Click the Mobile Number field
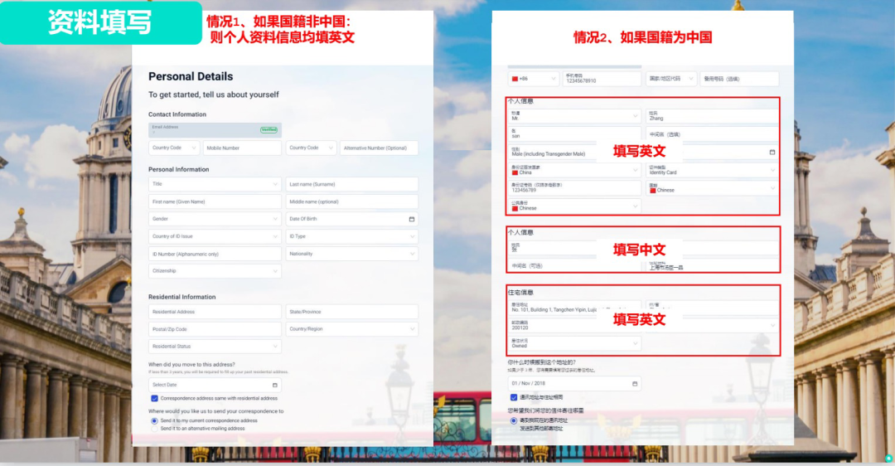Image resolution: width=895 pixels, height=466 pixels. (242, 148)
